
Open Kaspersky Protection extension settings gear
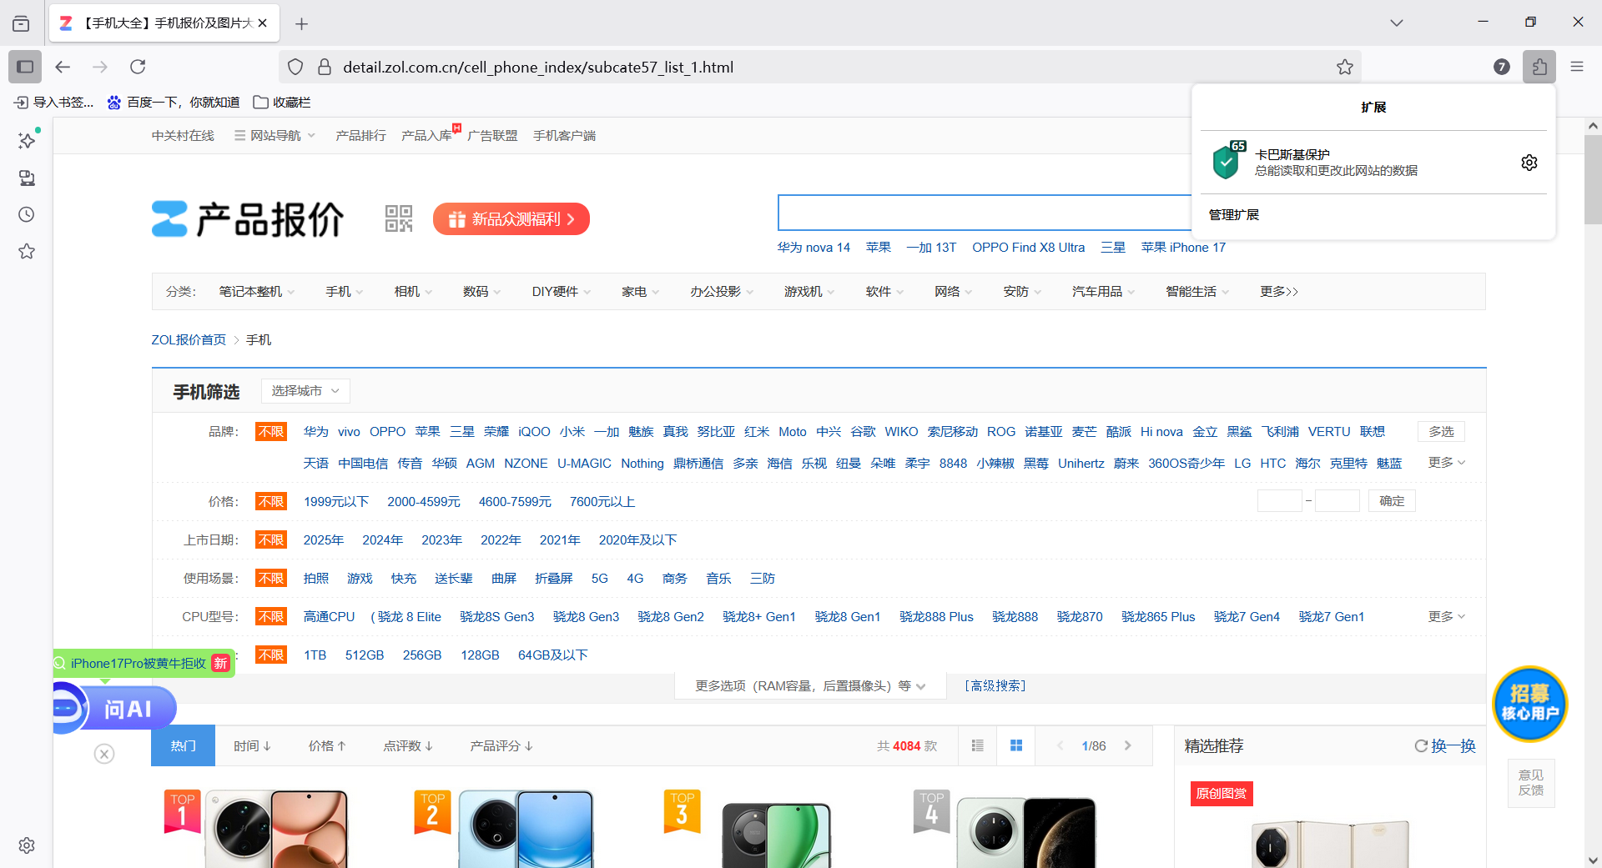tap(1529, 163)
